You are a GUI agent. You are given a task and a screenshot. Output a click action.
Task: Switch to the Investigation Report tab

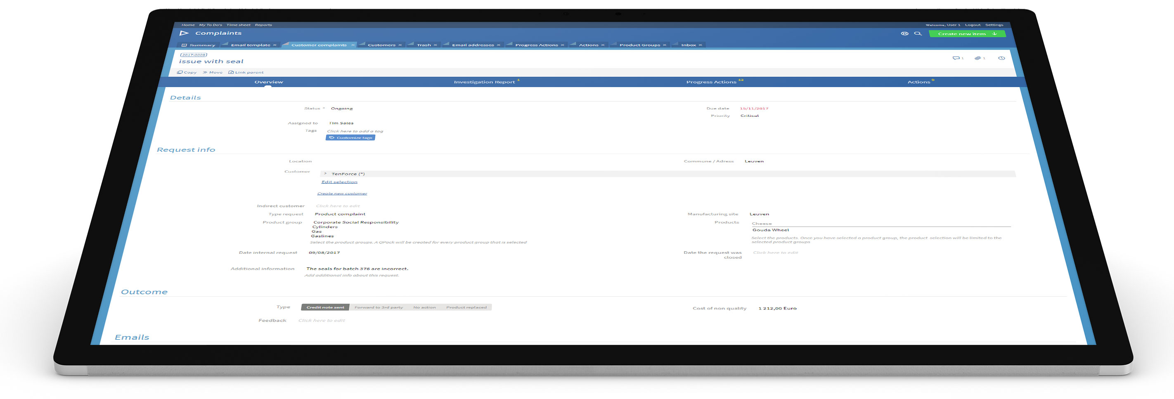point(484,82)
